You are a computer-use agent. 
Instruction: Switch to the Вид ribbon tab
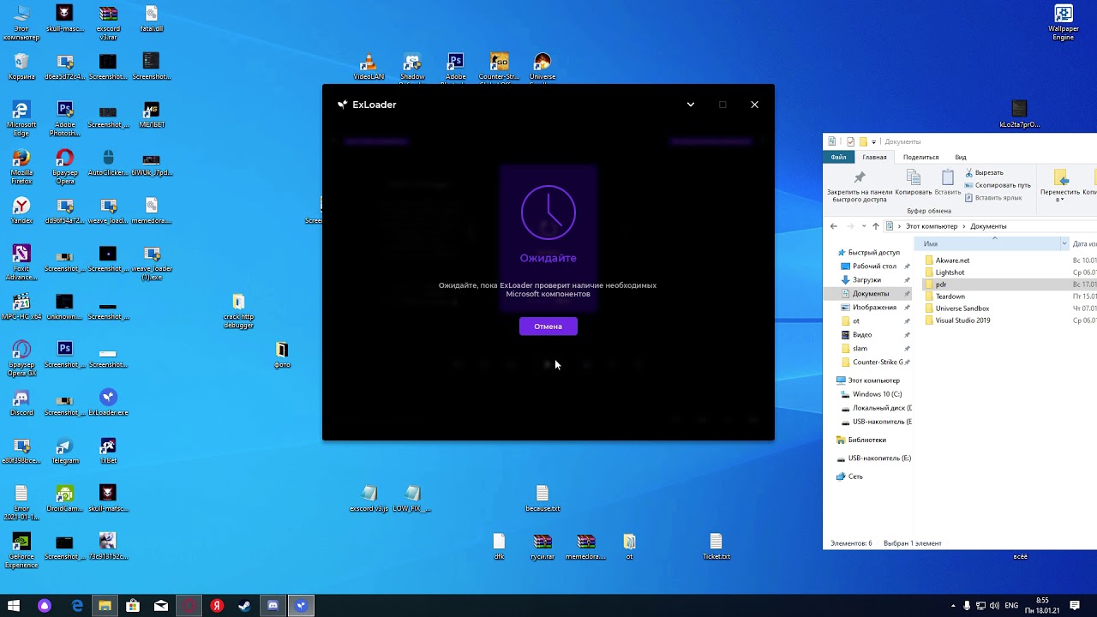tap(961, 157)
